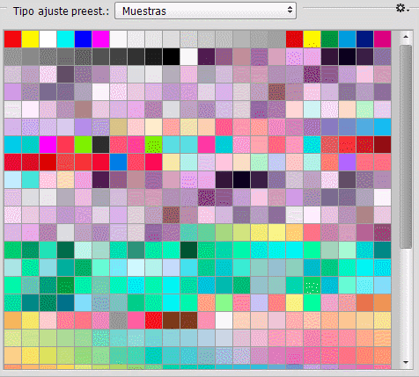Choose the dark green swatch in first row
The width and height of the screenshot is (419, 377).
coord(329,39)
